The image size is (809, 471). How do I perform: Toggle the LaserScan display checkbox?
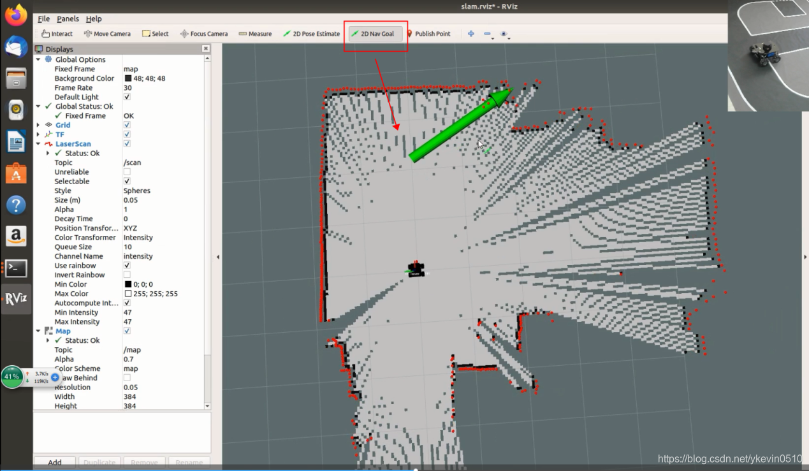(x=127, y=144)
